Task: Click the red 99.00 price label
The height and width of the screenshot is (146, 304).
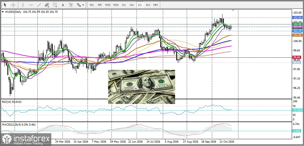Action: (x=297, y=57)
